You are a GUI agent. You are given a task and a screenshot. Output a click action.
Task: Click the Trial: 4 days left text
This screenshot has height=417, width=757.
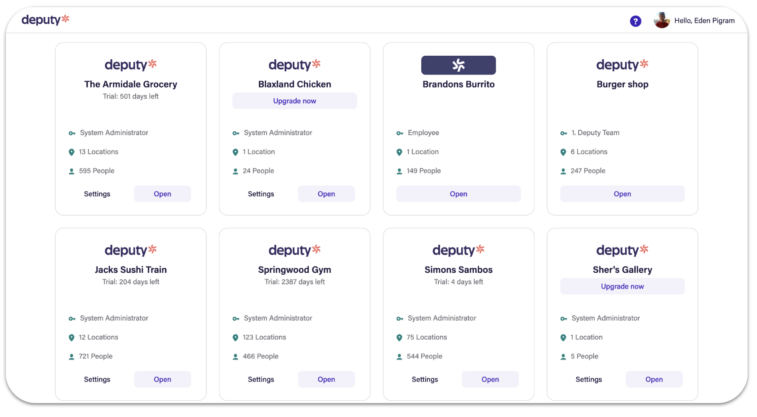(459, 282)
